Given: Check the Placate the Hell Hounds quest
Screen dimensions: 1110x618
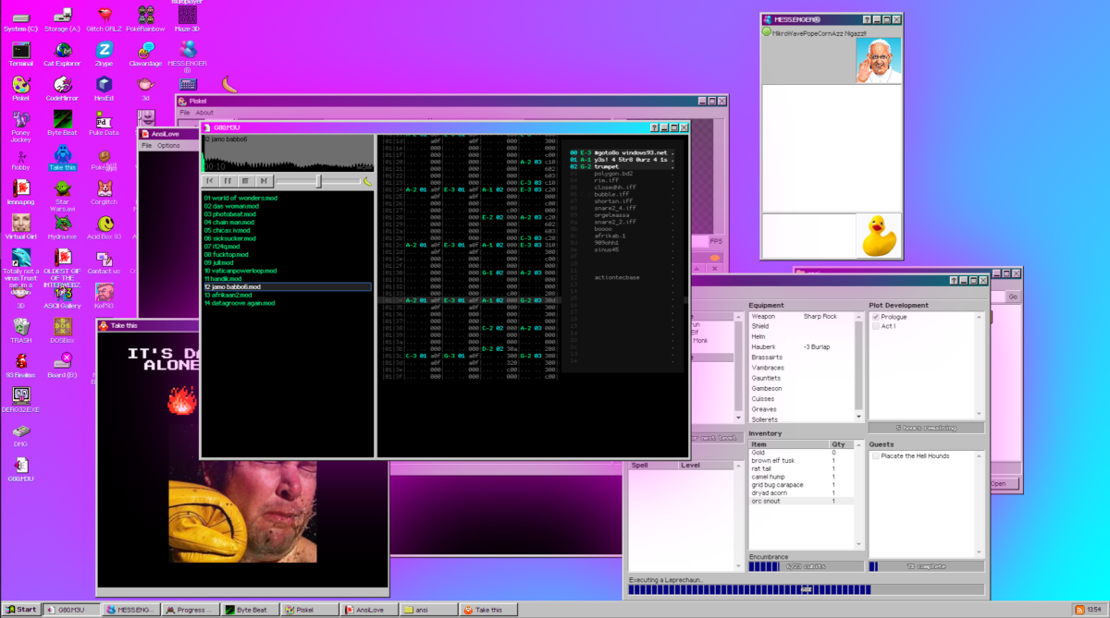Looking at the screenshot, I should pyautogui.click(x=876, y=455).
